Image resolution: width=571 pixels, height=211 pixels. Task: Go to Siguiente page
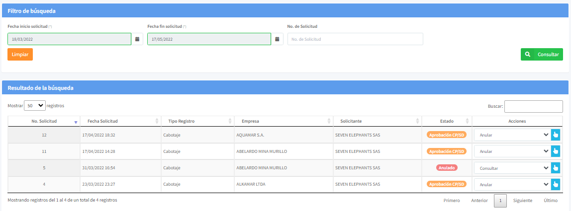(523, 201)
